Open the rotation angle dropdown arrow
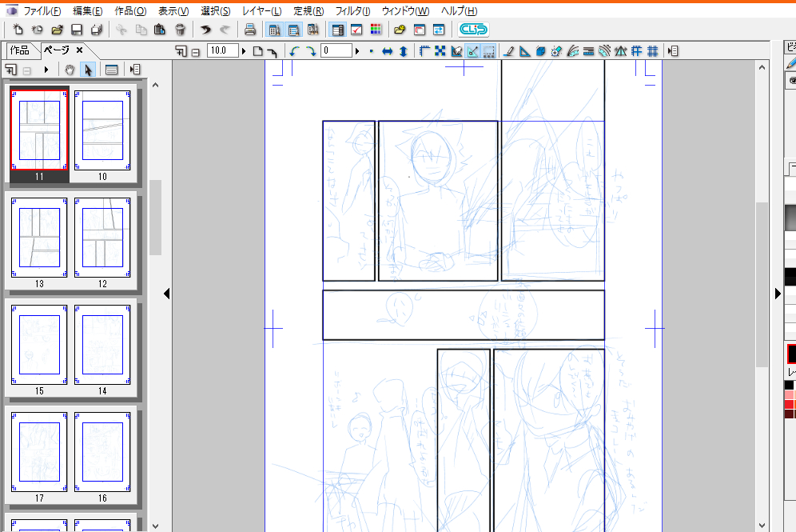Image resolution: width=796 pixels, height=532 pixels. coord(357,51)
